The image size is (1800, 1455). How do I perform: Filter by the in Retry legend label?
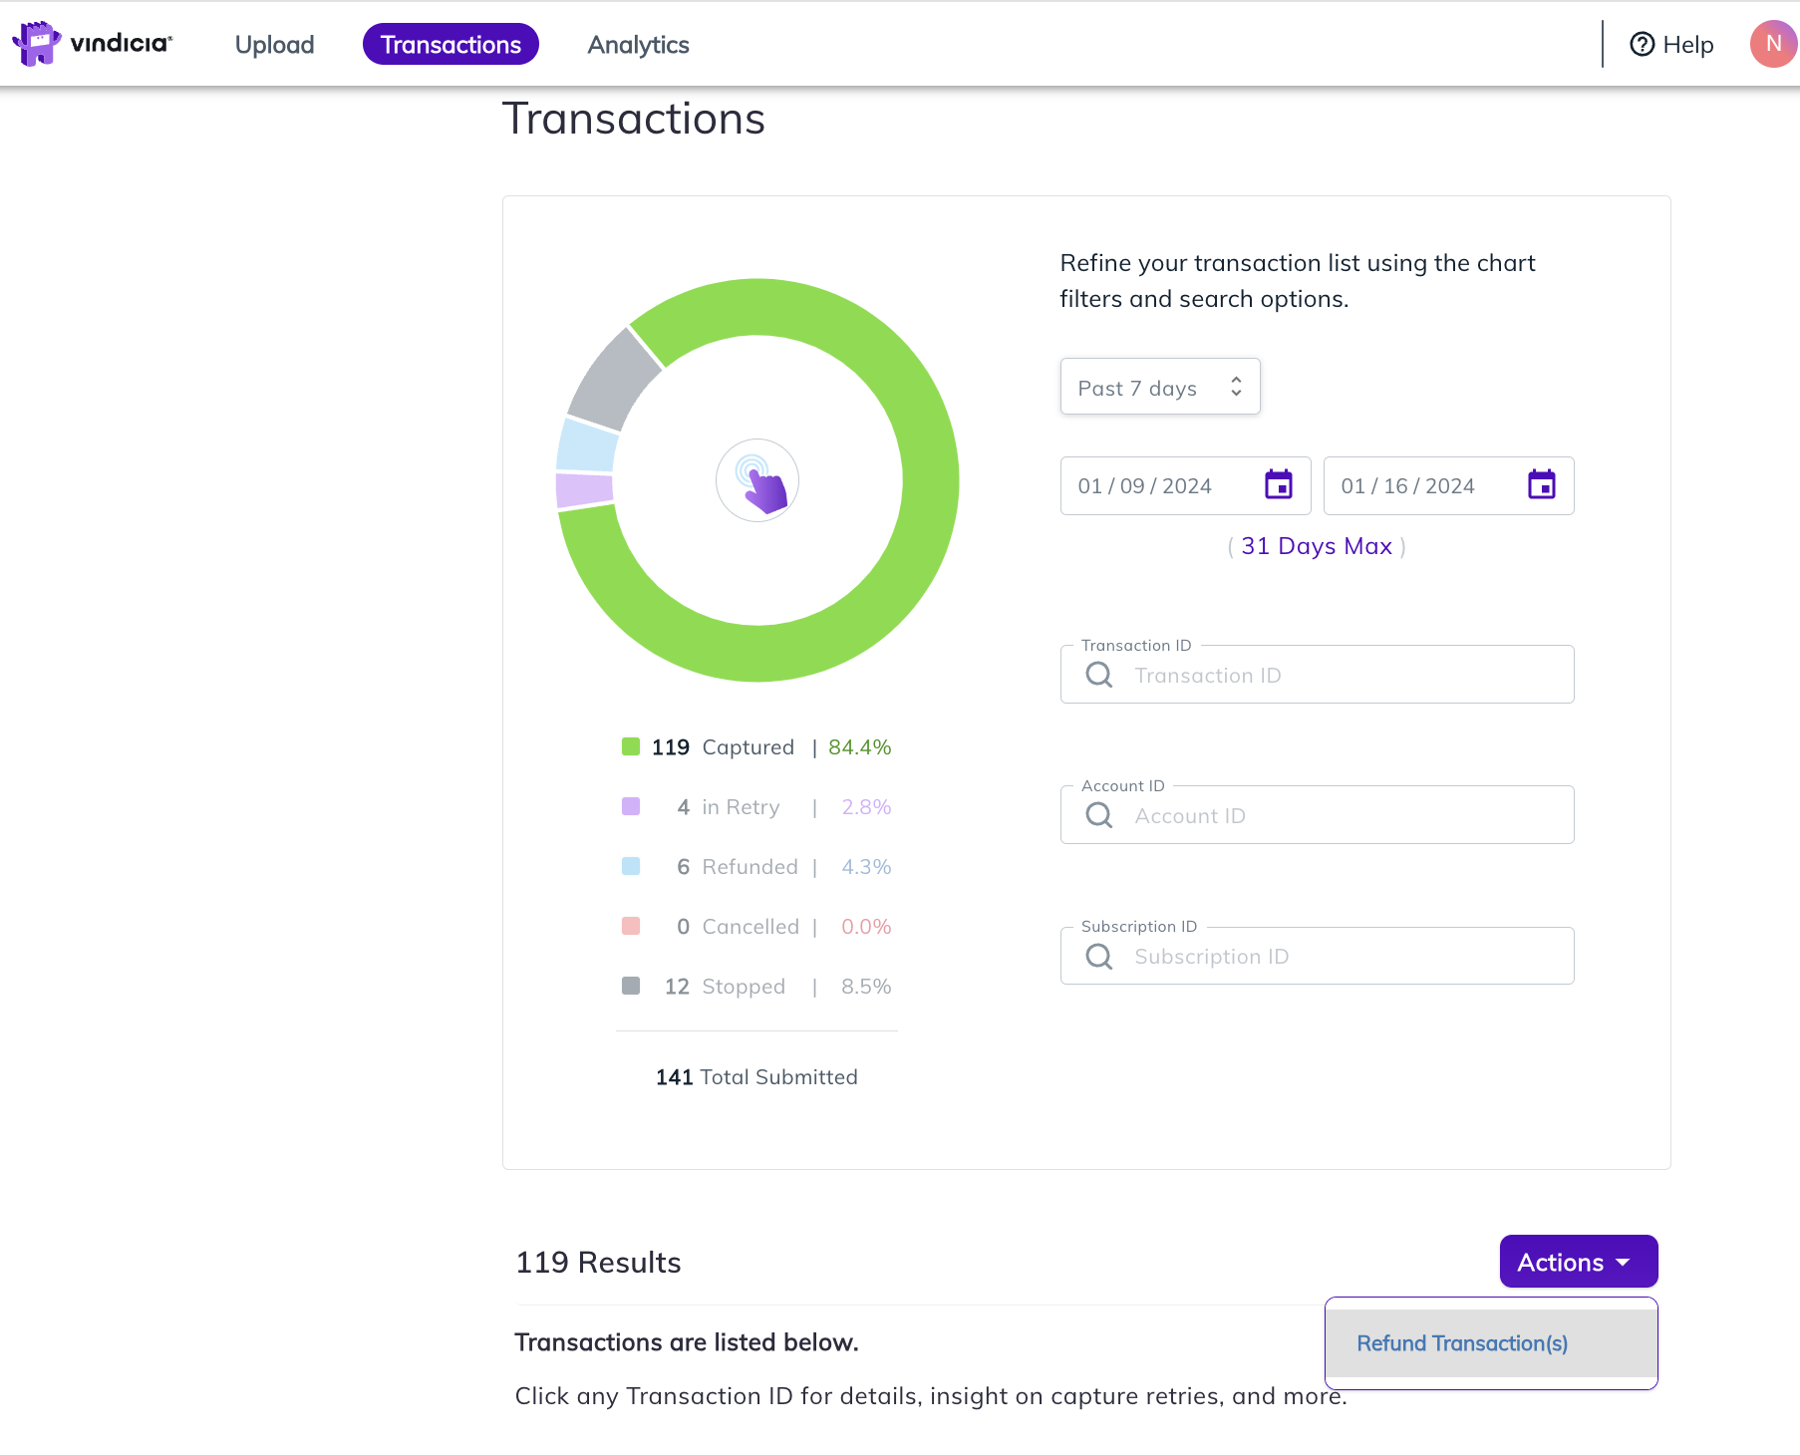741,807
